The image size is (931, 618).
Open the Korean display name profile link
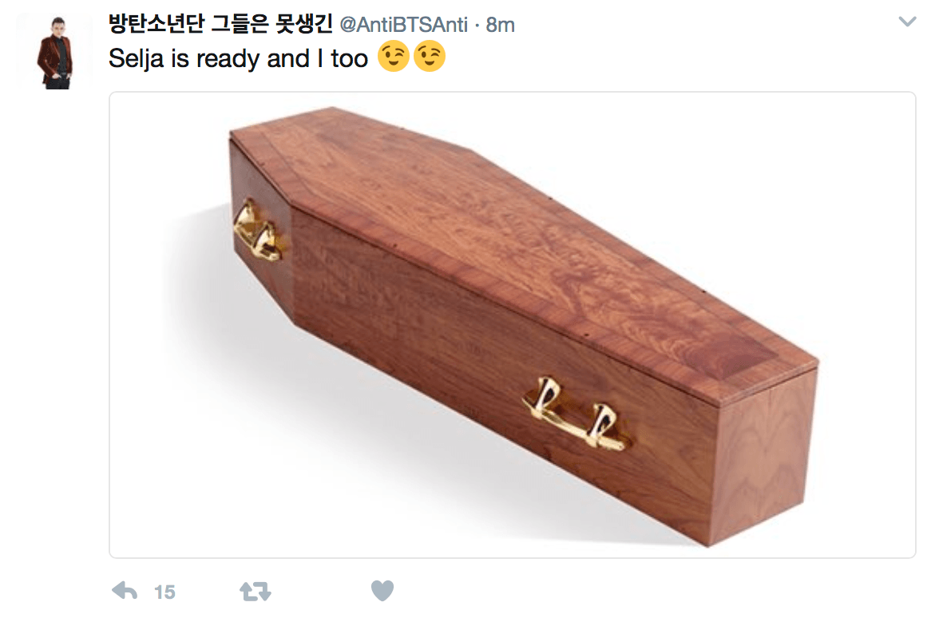(x=220, y=24)
